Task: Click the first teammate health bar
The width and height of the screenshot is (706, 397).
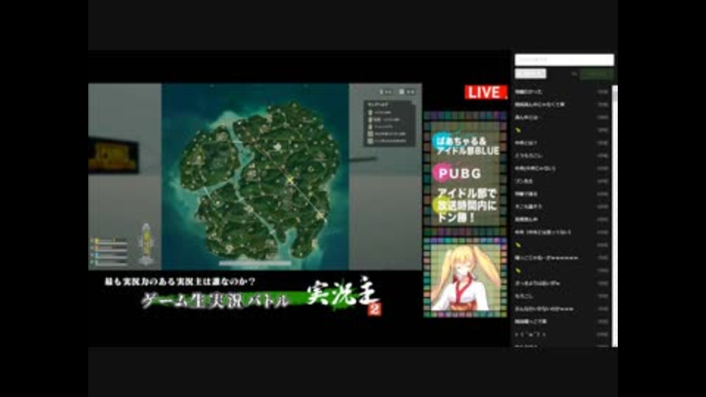Action: [x=111, y=243]
